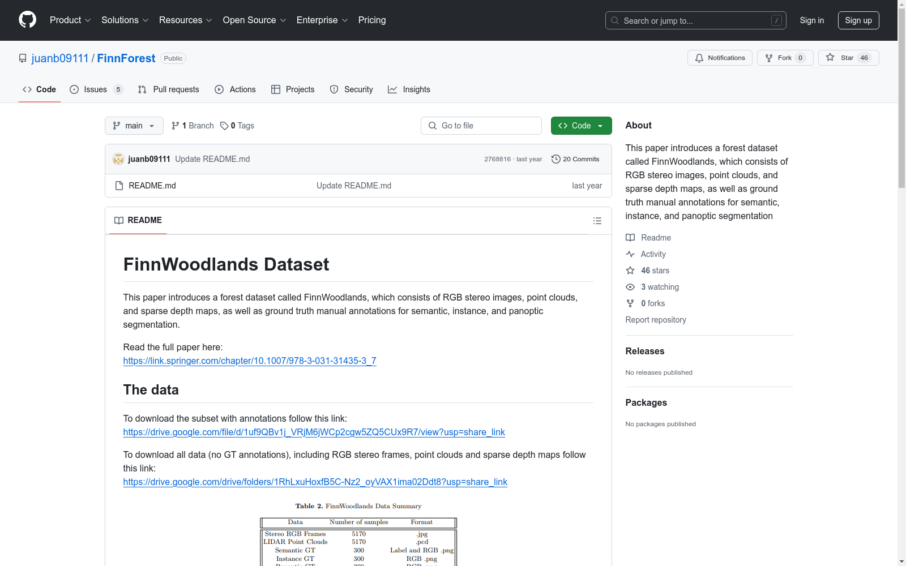This screenshot has width=906, height=566.
Task: Open the green Code dropdown
Action: (x=581, y=126)
